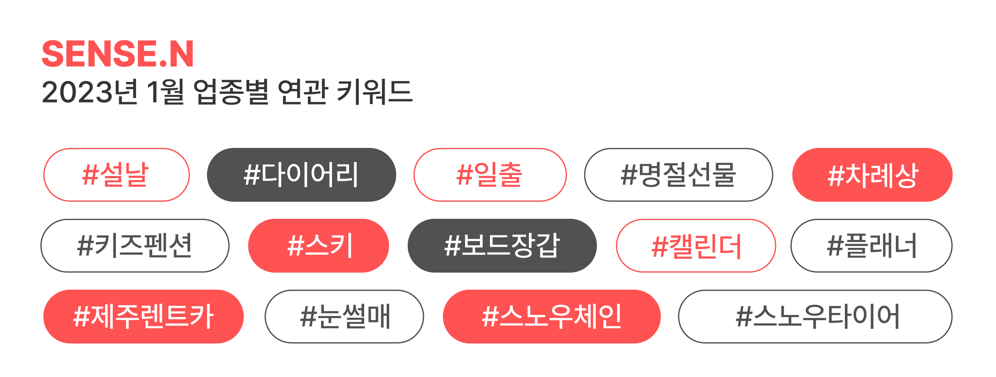The image size is (996, 377).
Task: Choose the #캘린더 keyword tag
Action: [696, 246]
